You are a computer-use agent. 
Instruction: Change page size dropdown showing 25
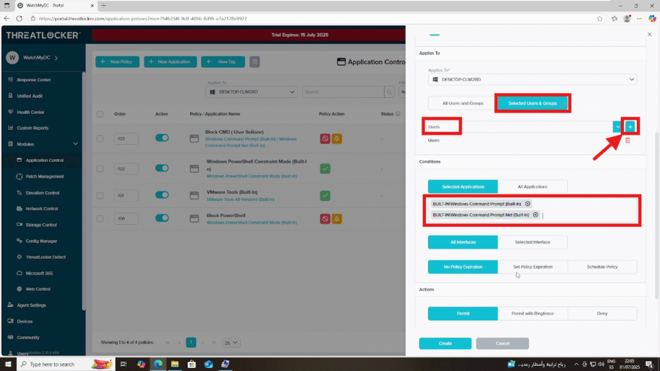click(231, 343)
